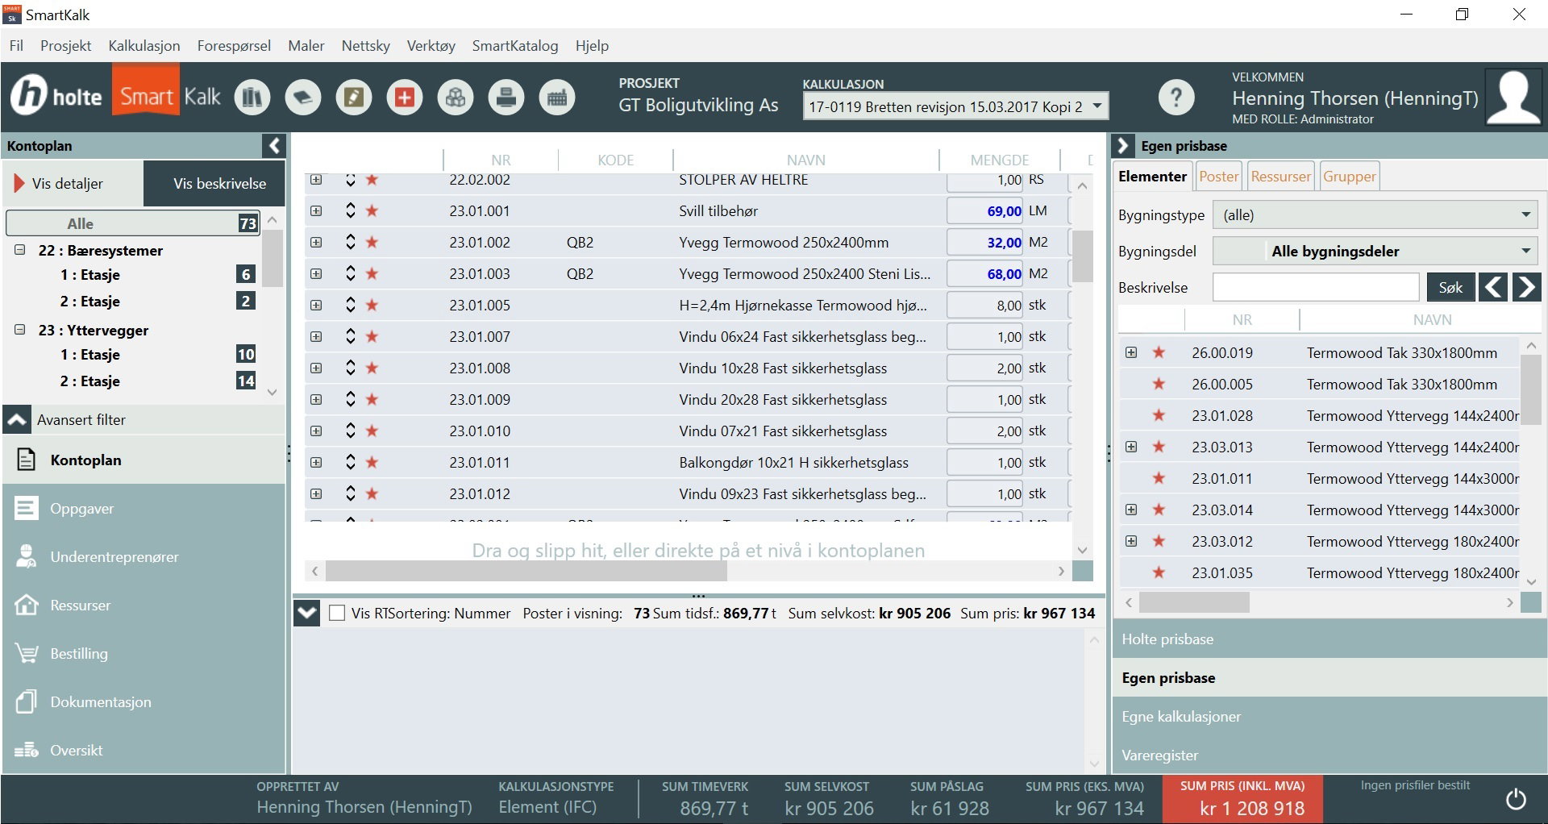The width and height of the screenshot is (1548, 824).
Task: Collapse the 22 : Bæresystemer tree node
Action: (x=20, y=250)
